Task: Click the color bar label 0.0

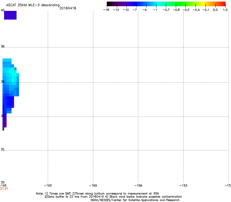Action: (215, 10)
